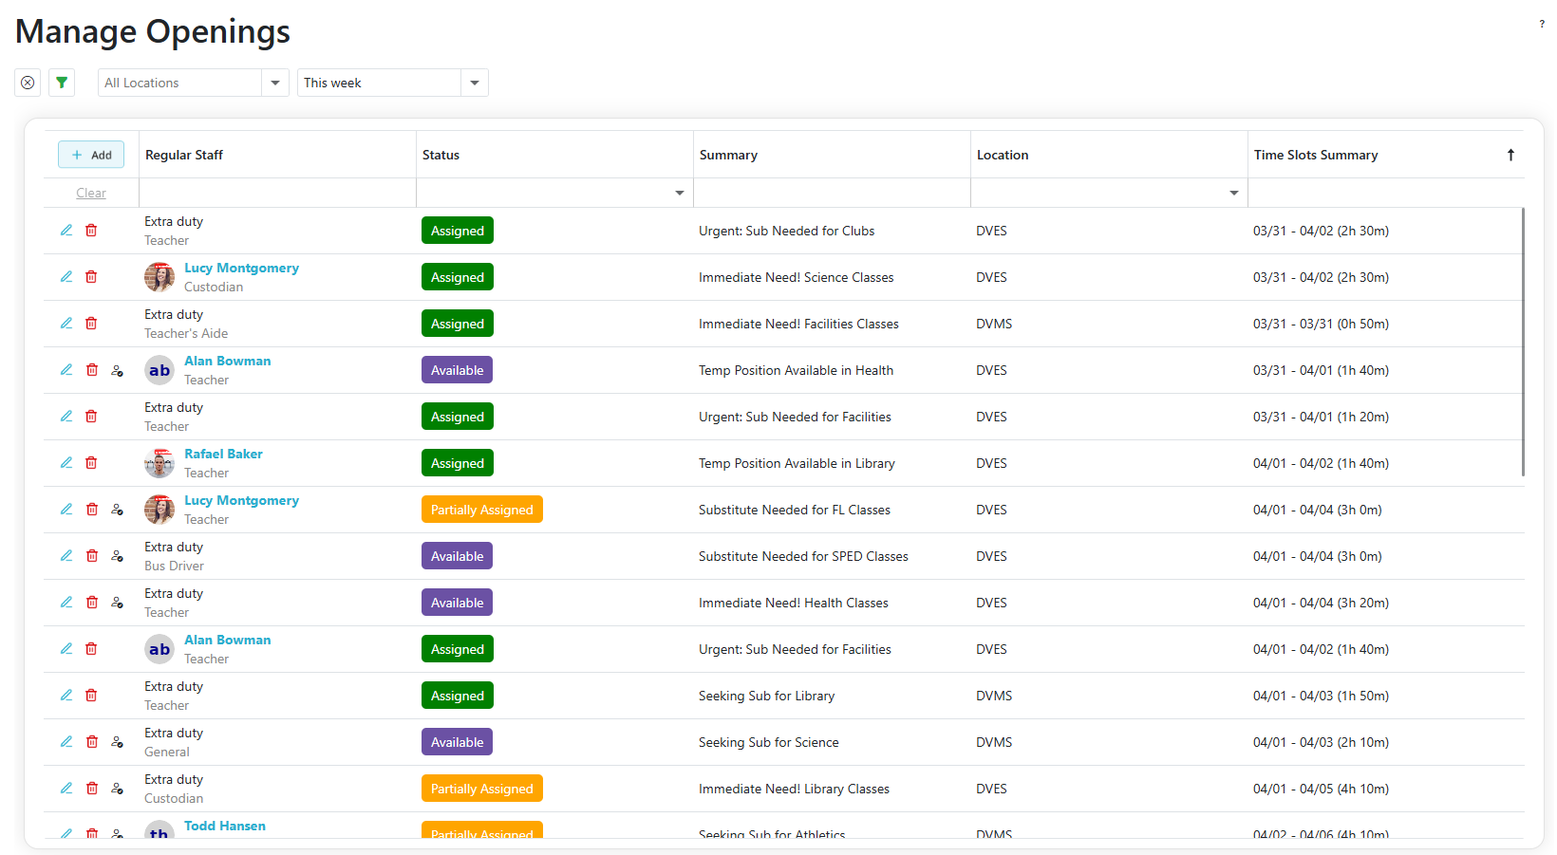Delete the Immediate Need! Science Classes opening
The height and width of the screenshot is (855, 1557).
[x=91, y=277]
